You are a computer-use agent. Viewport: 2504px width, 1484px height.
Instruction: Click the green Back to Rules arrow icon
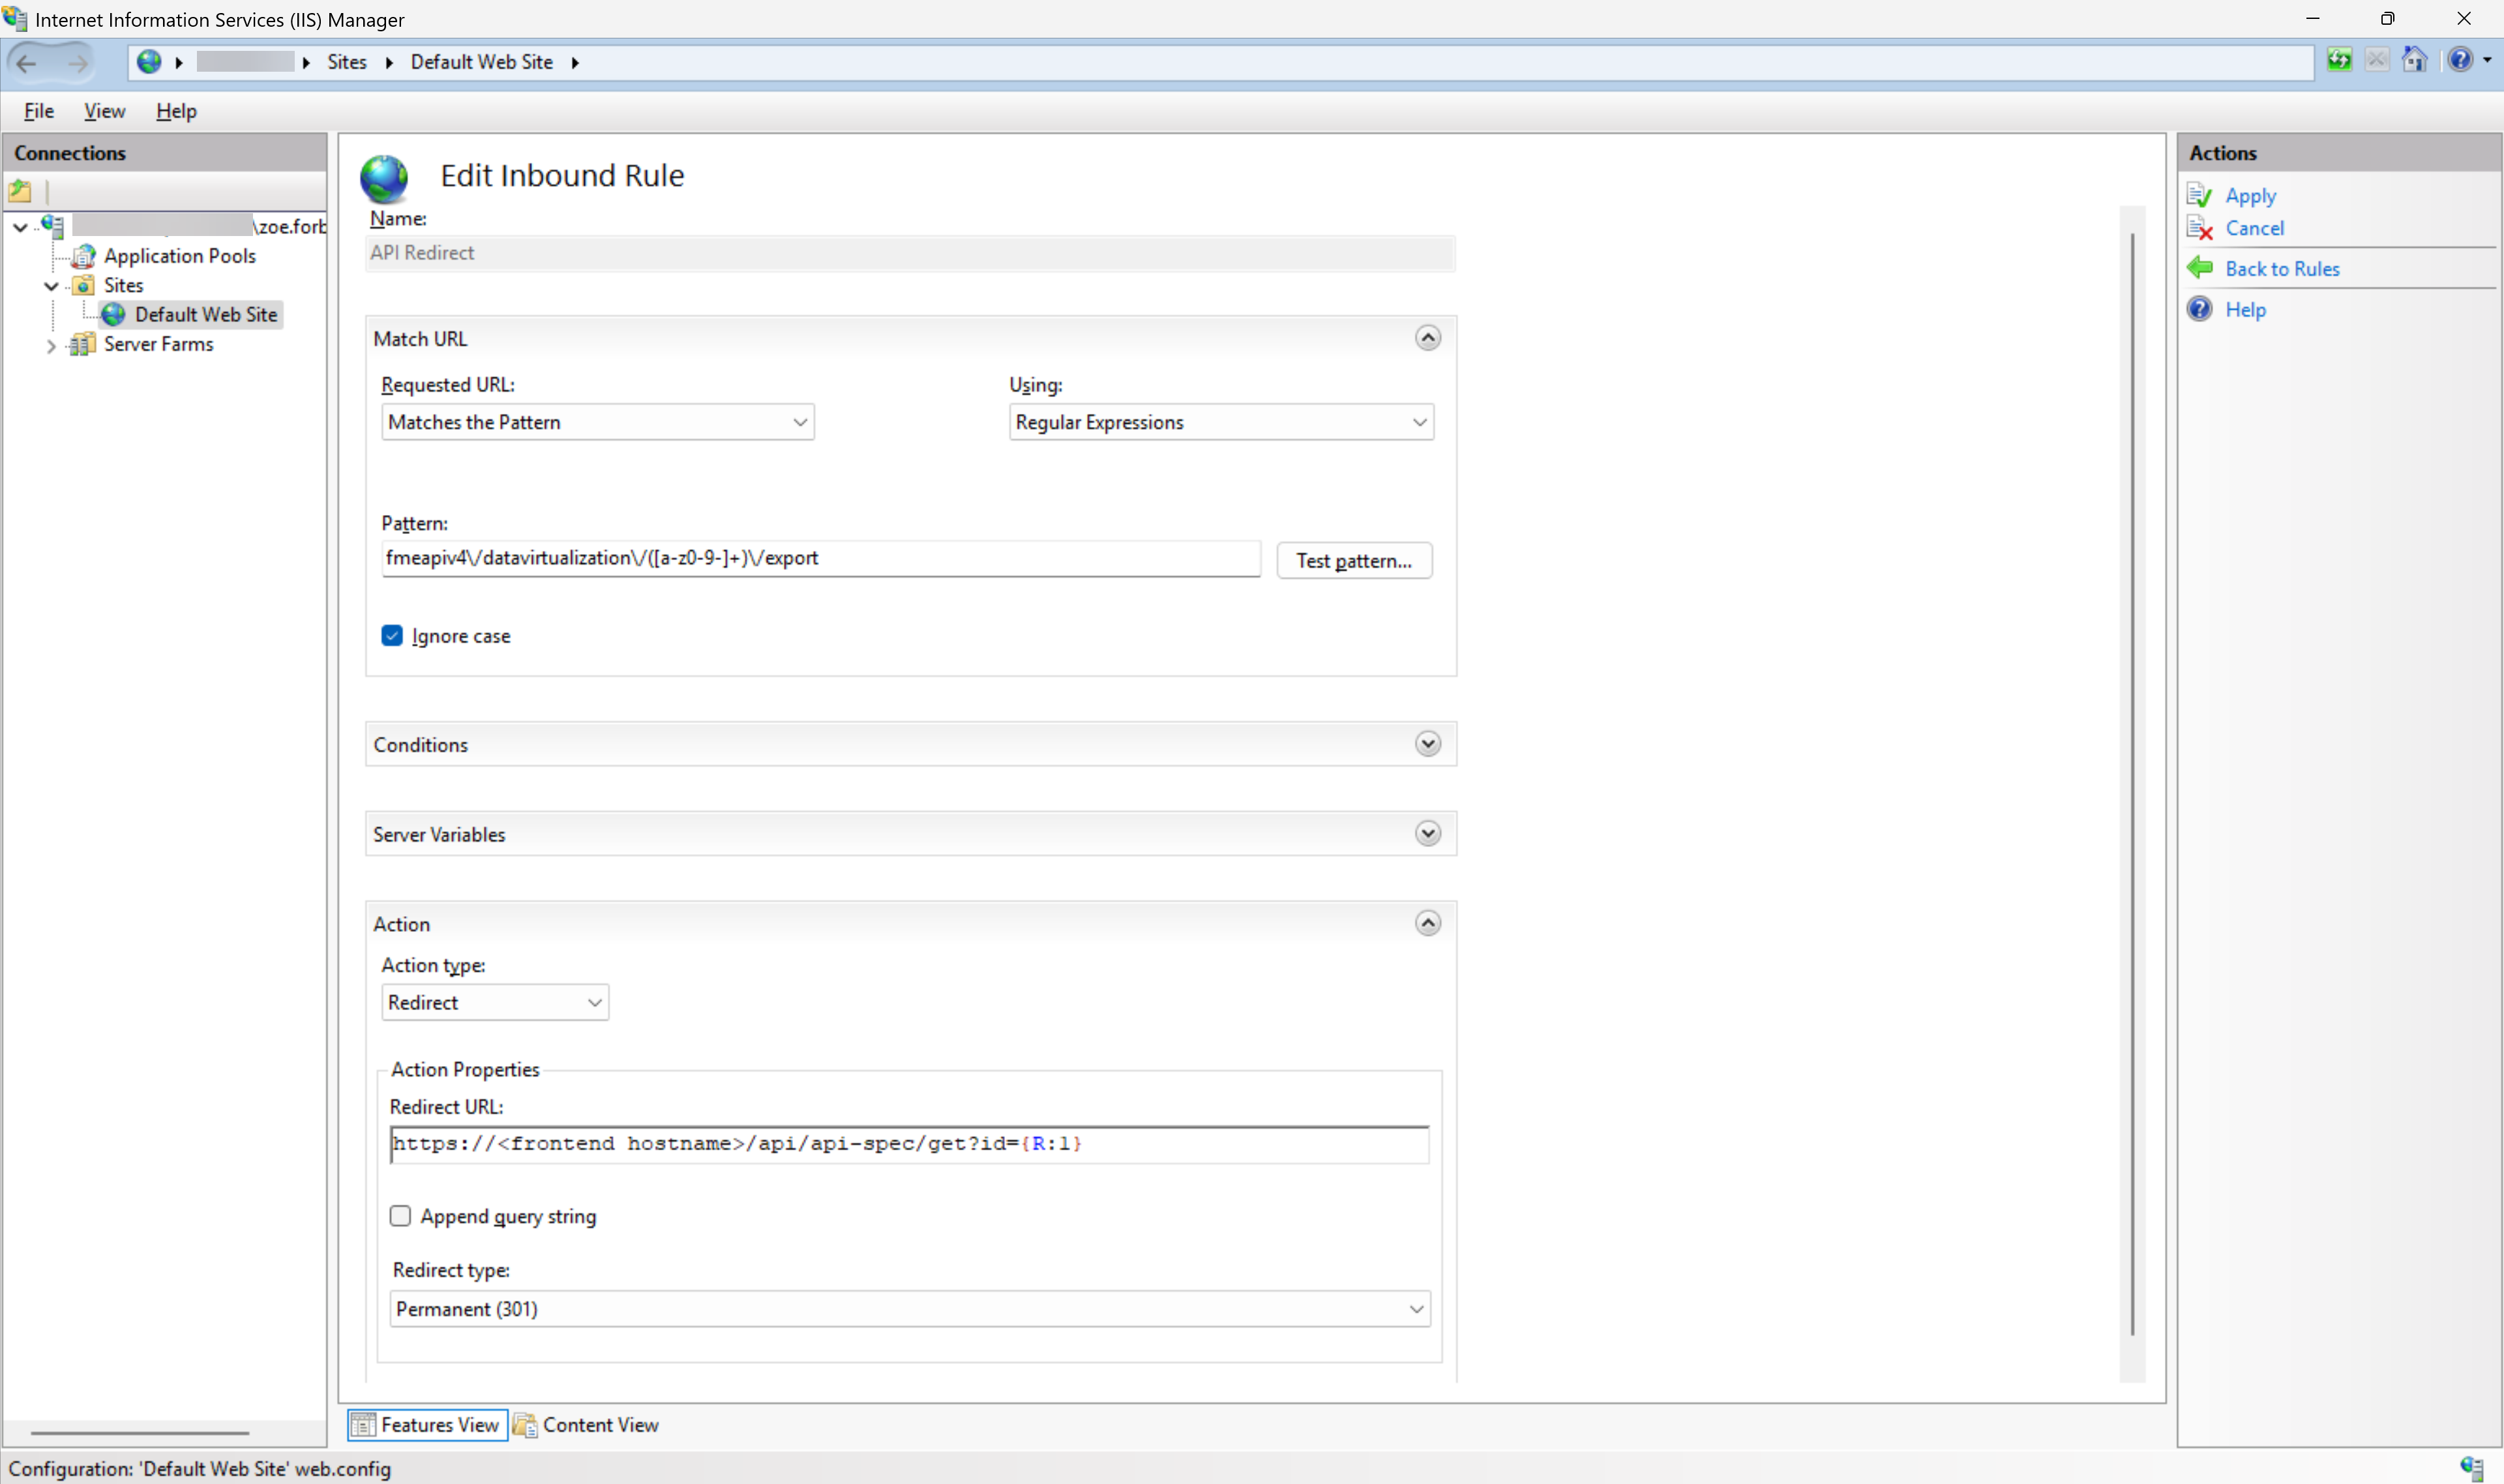[2200, 268]
